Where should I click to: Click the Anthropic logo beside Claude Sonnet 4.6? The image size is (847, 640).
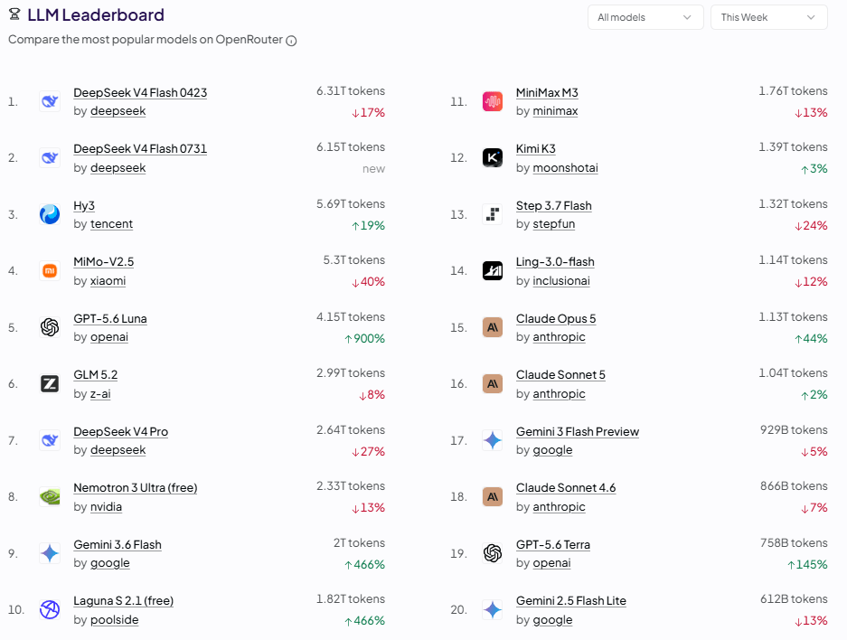point(492,496)
